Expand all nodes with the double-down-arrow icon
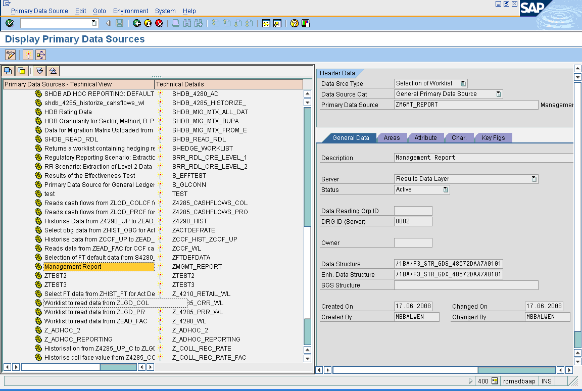The image size is (582, 391). click(39, 71)
